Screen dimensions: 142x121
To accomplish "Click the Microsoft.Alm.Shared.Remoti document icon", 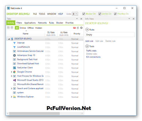I will (x=14, y=84).
